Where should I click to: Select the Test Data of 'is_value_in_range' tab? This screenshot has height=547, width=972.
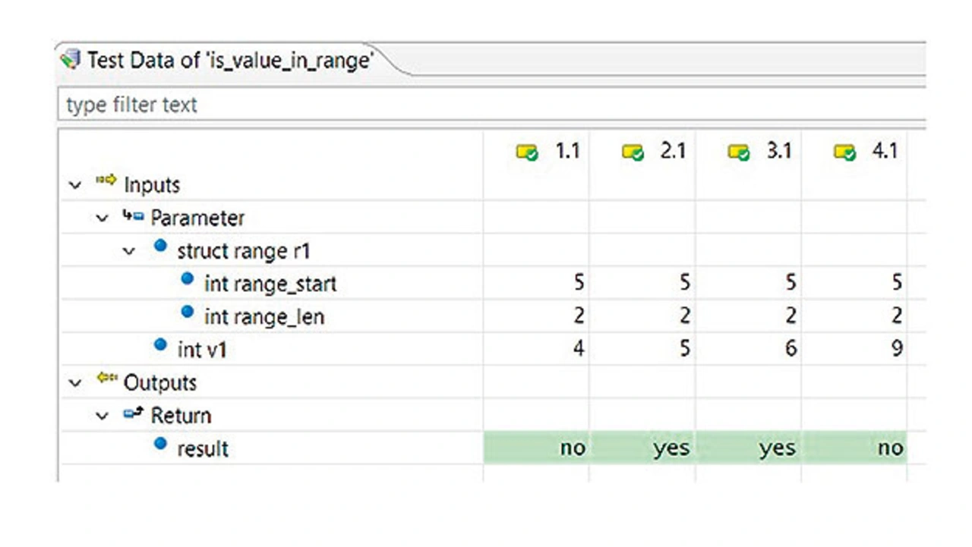coord(228,60)
